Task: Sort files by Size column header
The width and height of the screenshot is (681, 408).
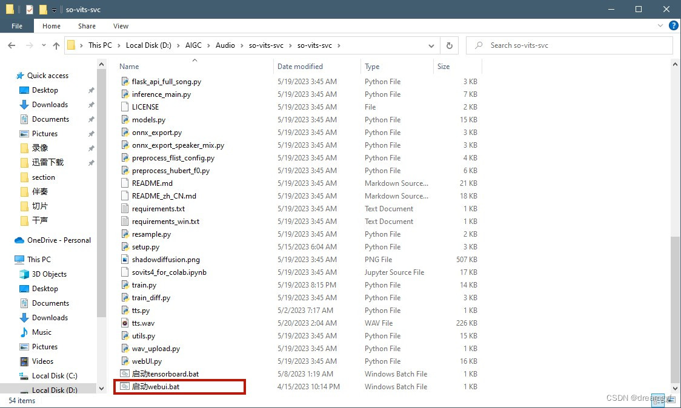Action: click(443, 67)
